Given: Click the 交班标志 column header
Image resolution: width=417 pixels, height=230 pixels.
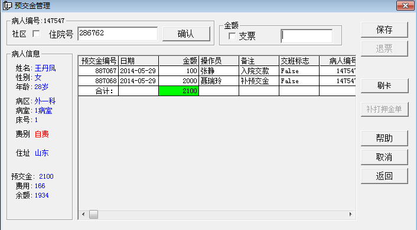Looking at the screenshot, I should point(299,61).
